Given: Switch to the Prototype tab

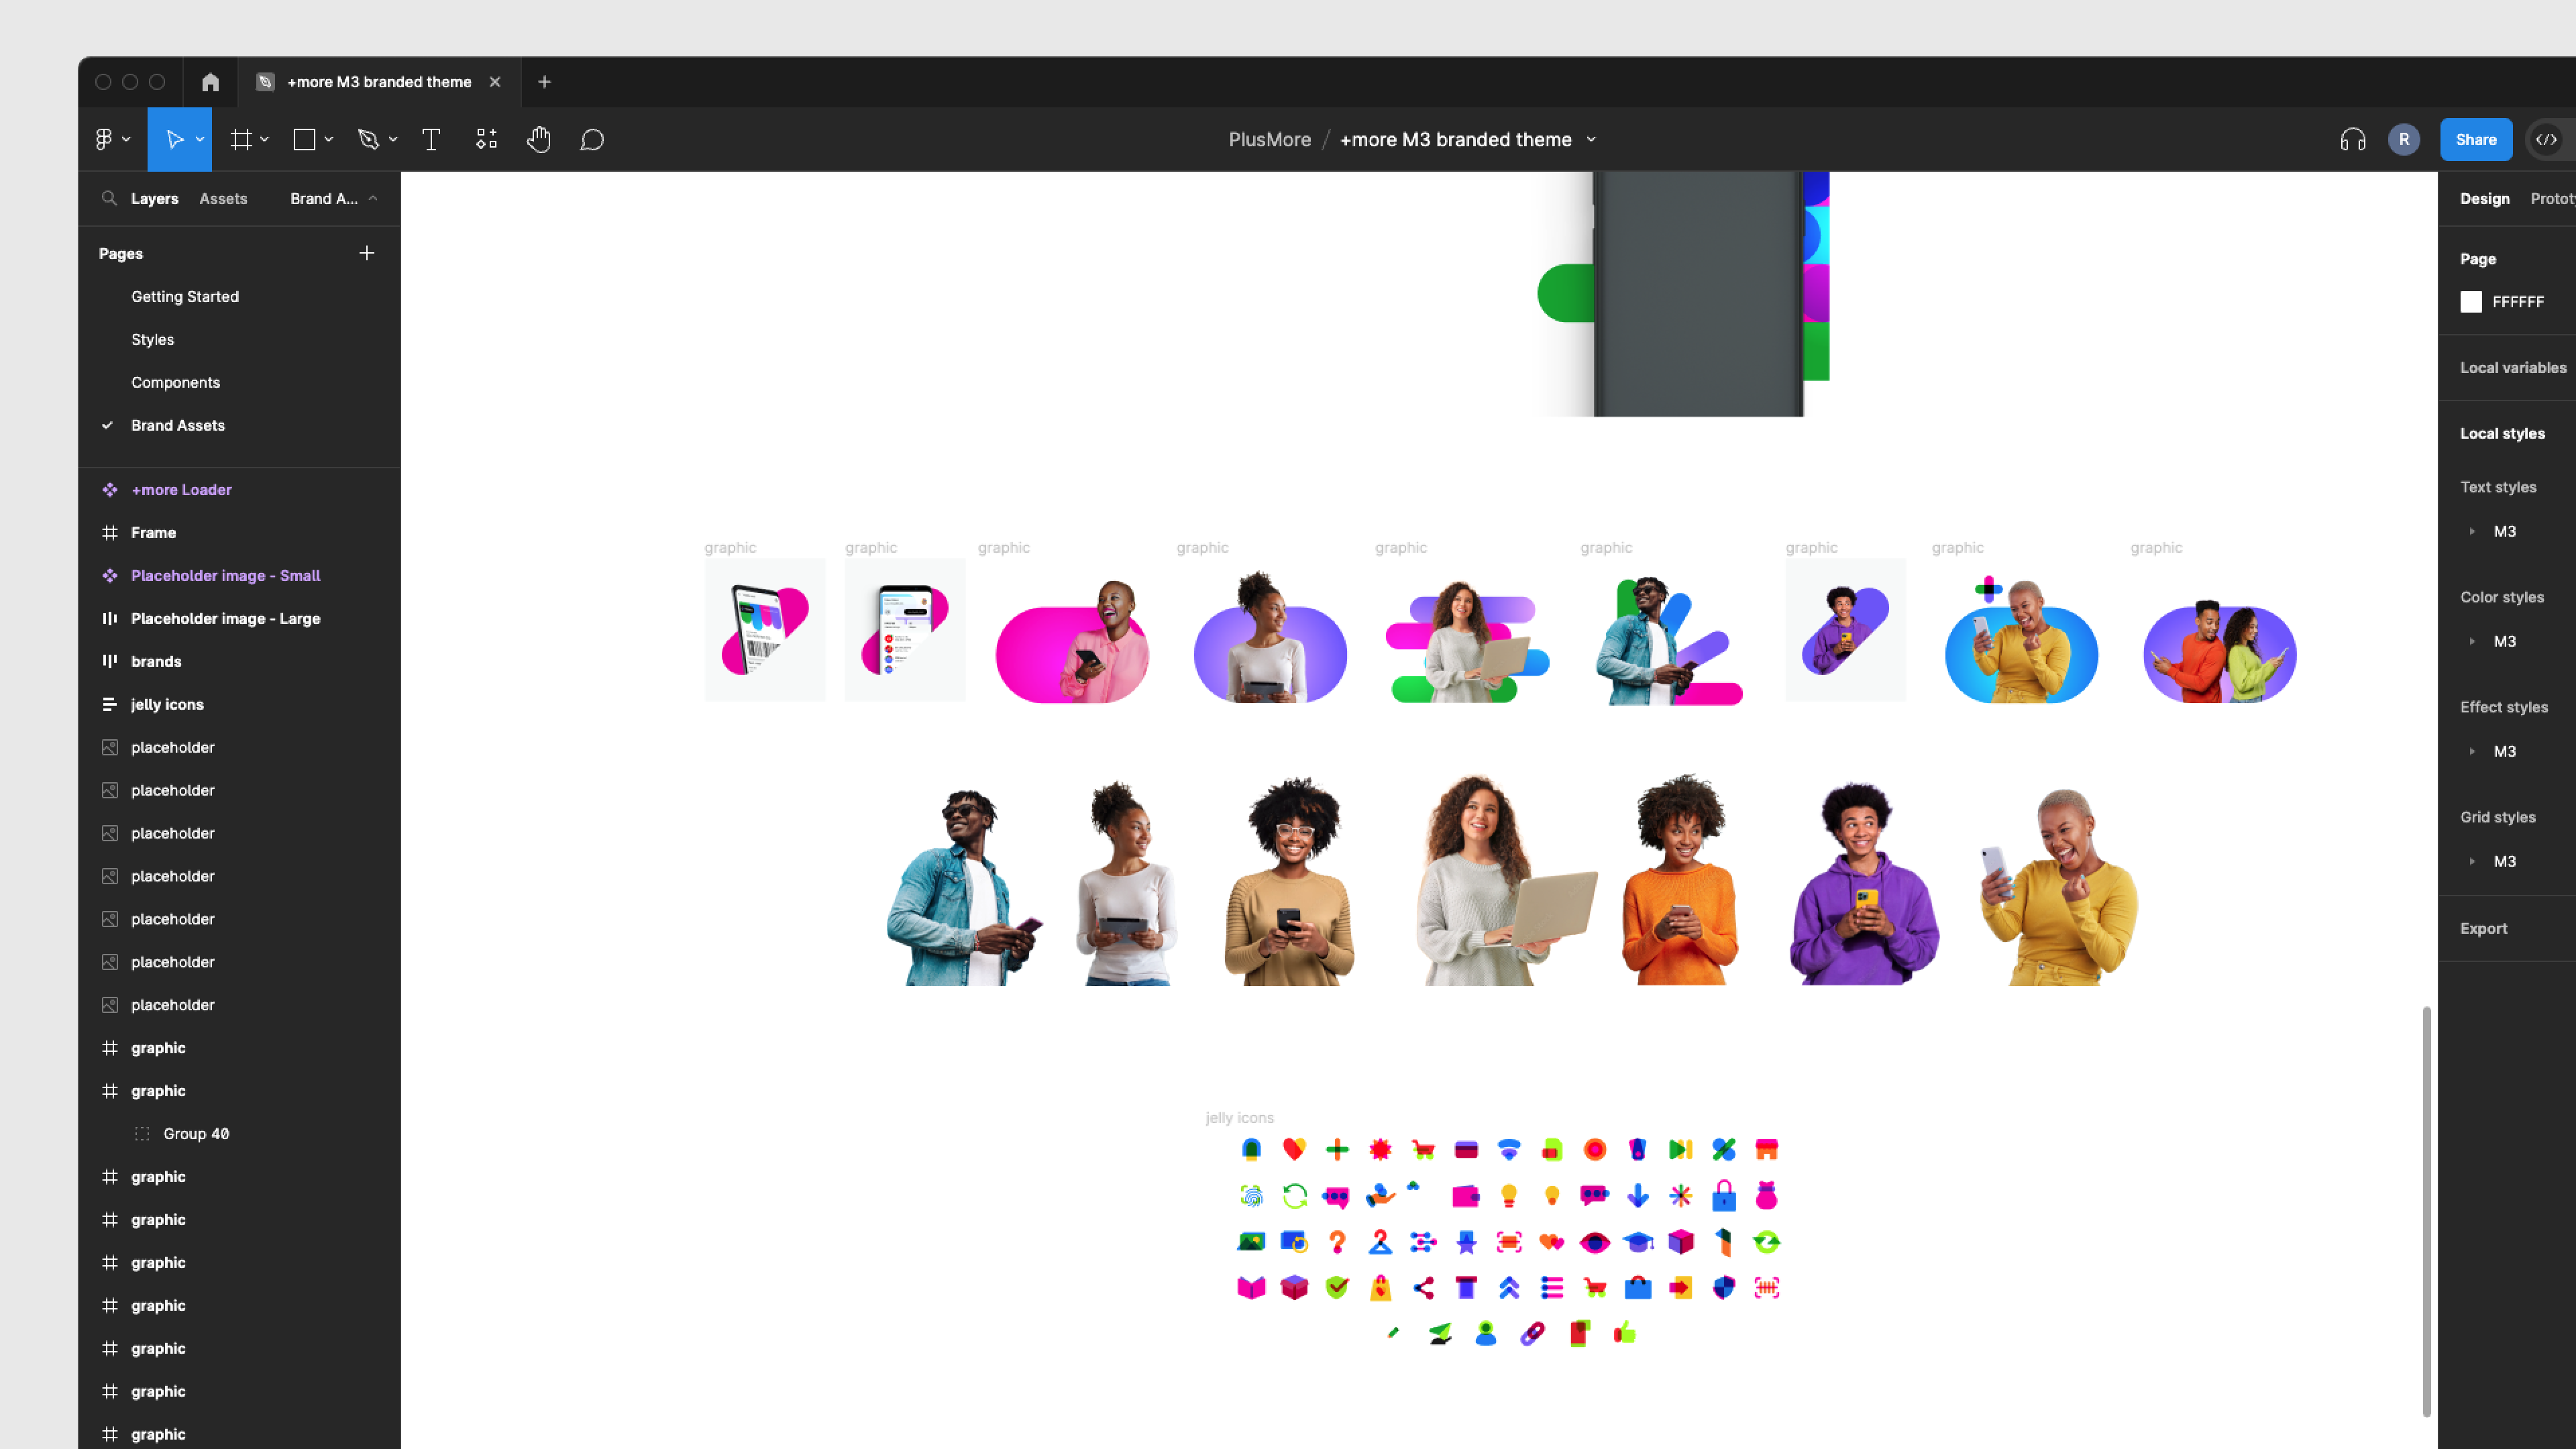Looking at the screenshot, I should [x=2555, y=198].
